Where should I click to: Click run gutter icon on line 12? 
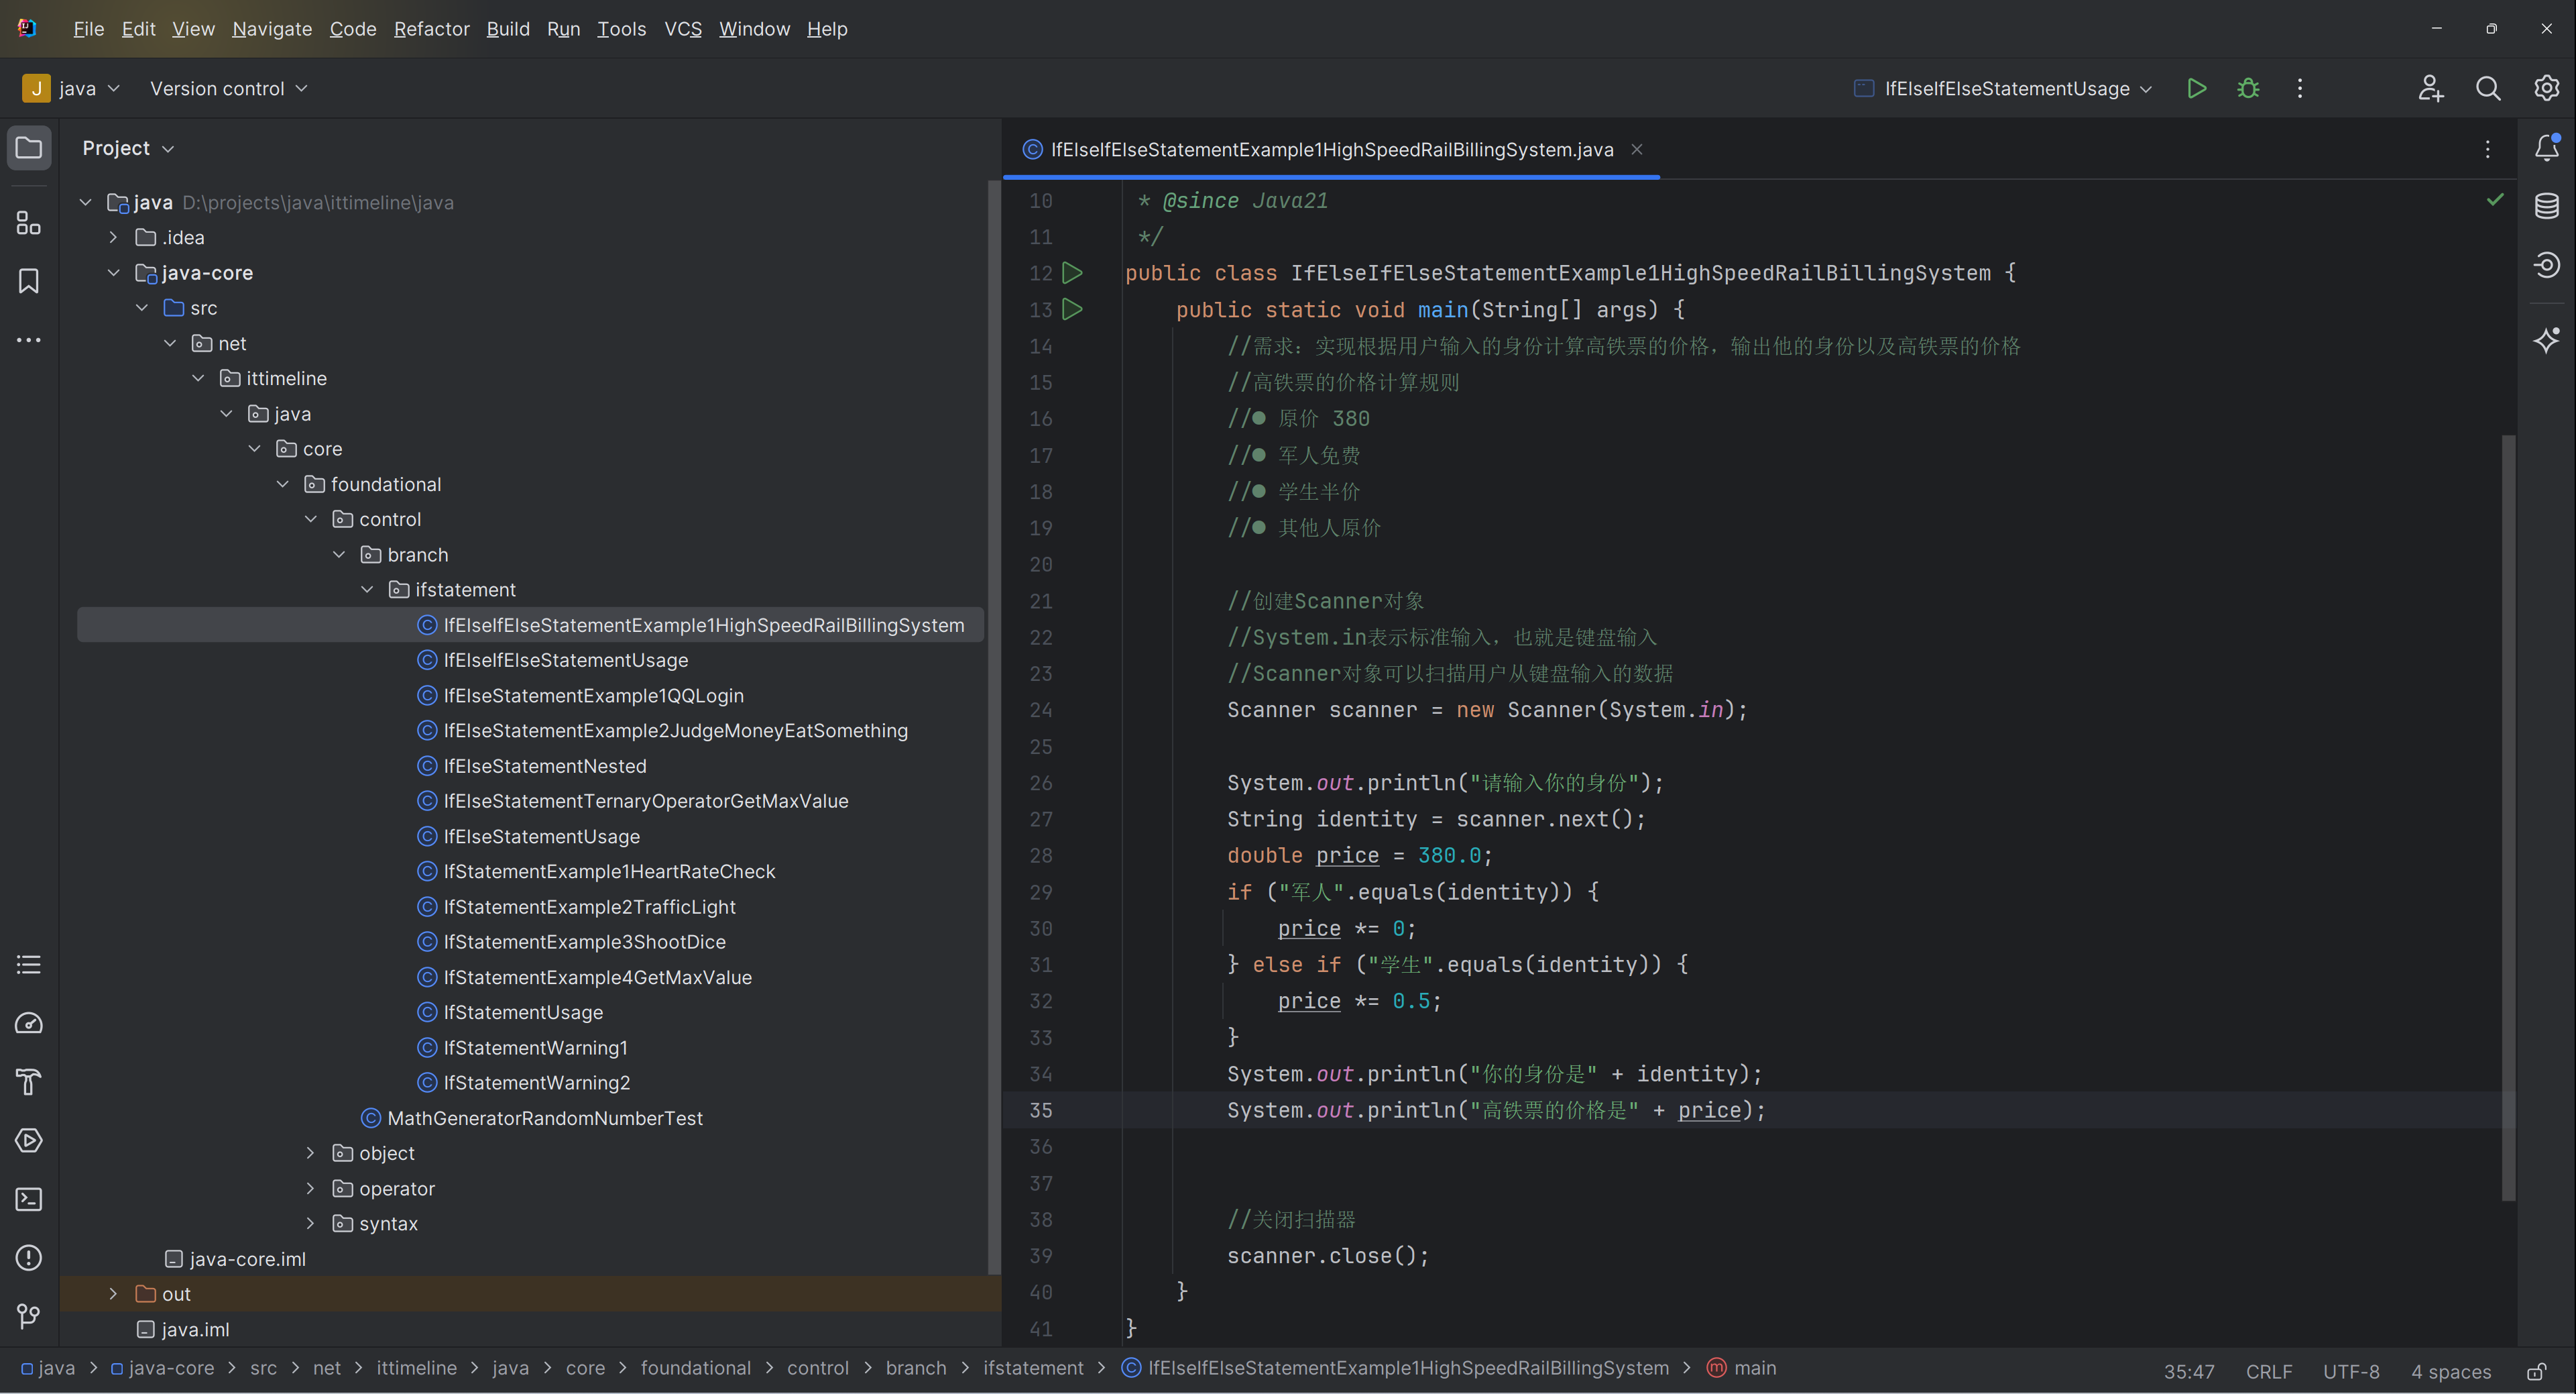(x=1072, y=272)
